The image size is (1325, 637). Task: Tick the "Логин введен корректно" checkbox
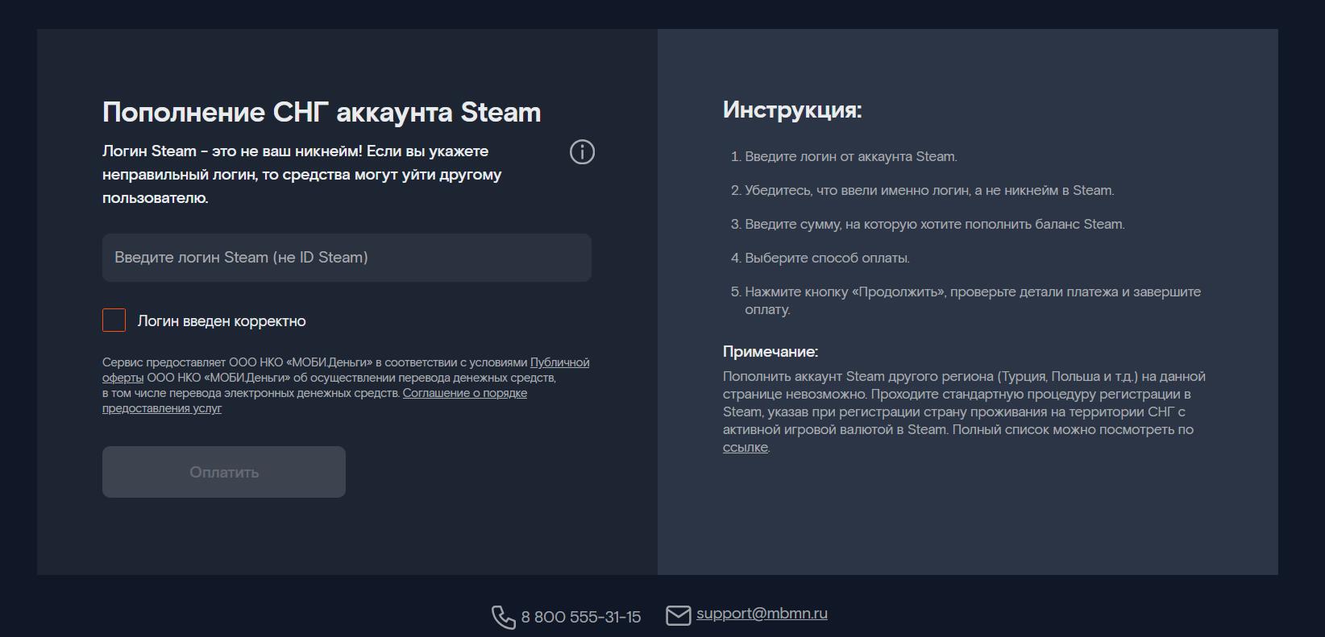tap(114, 321)
